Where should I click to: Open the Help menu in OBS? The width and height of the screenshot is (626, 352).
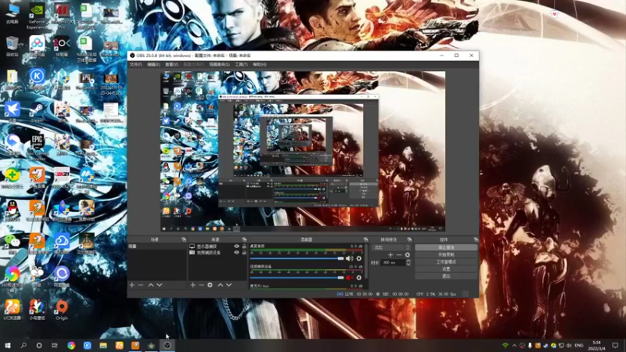[260, 65]
